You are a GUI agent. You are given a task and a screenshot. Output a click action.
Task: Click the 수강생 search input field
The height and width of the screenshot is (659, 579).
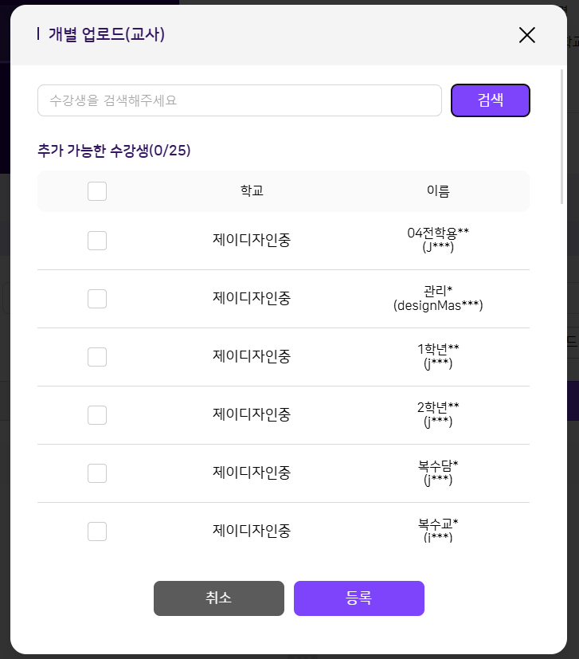point(240,100)
